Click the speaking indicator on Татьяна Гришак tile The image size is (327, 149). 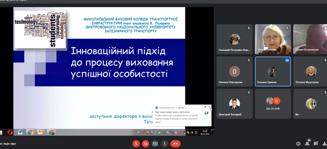pyautogui.click(x=287, y=60)
